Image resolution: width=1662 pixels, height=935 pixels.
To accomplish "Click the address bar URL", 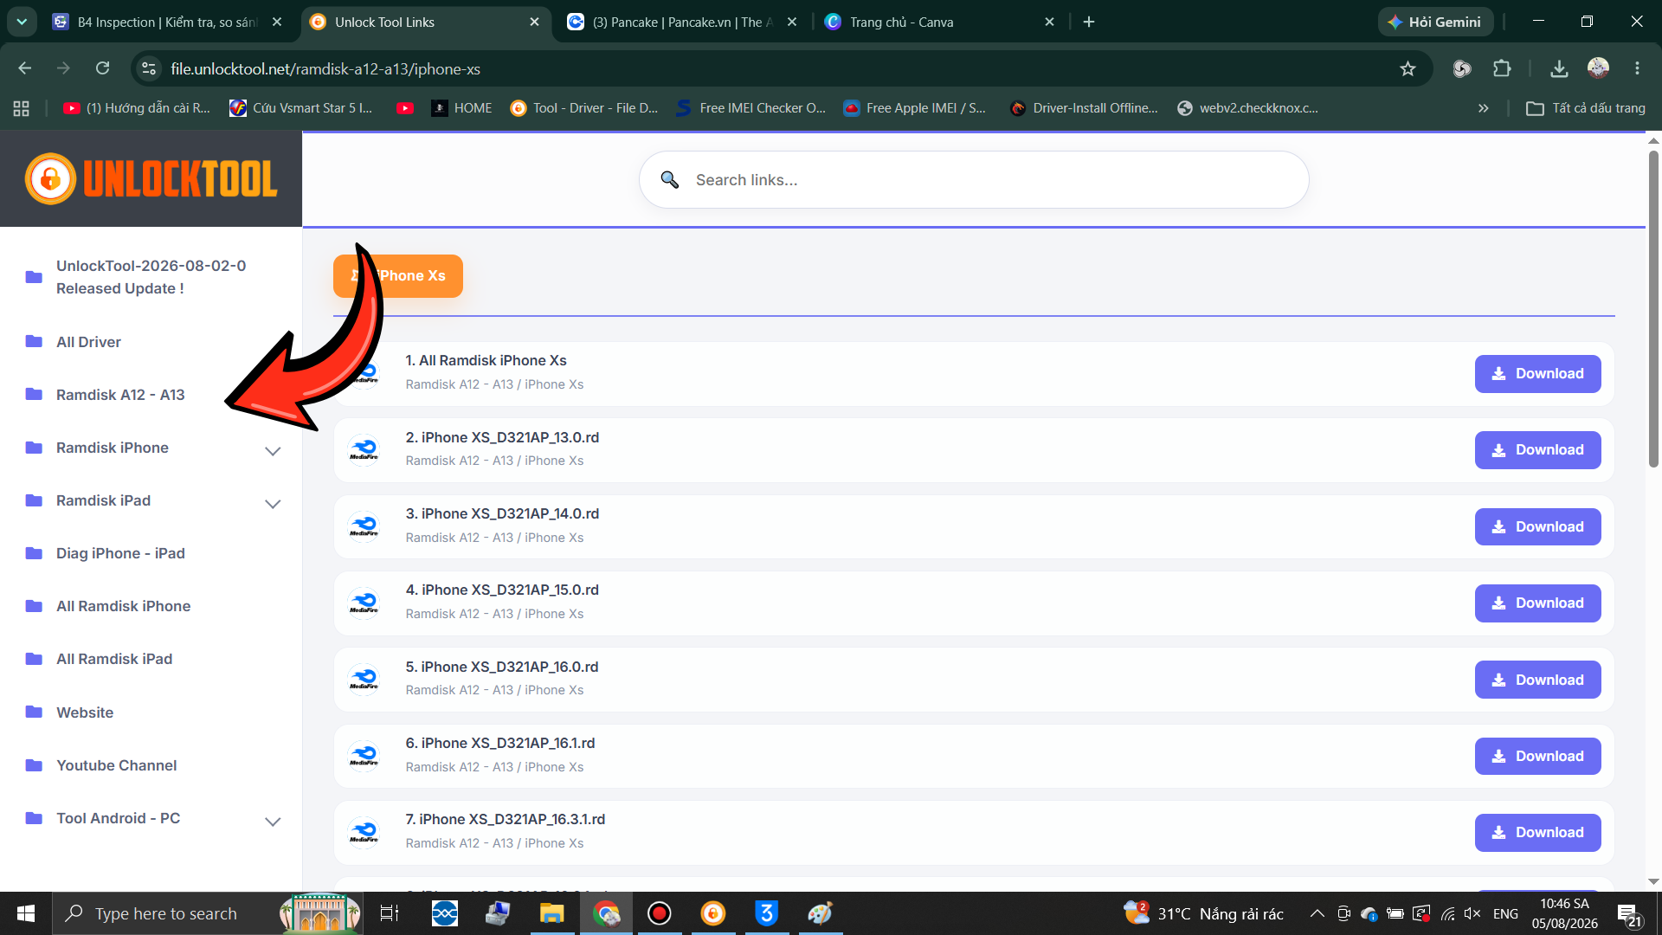I will (x=325, y=69).
